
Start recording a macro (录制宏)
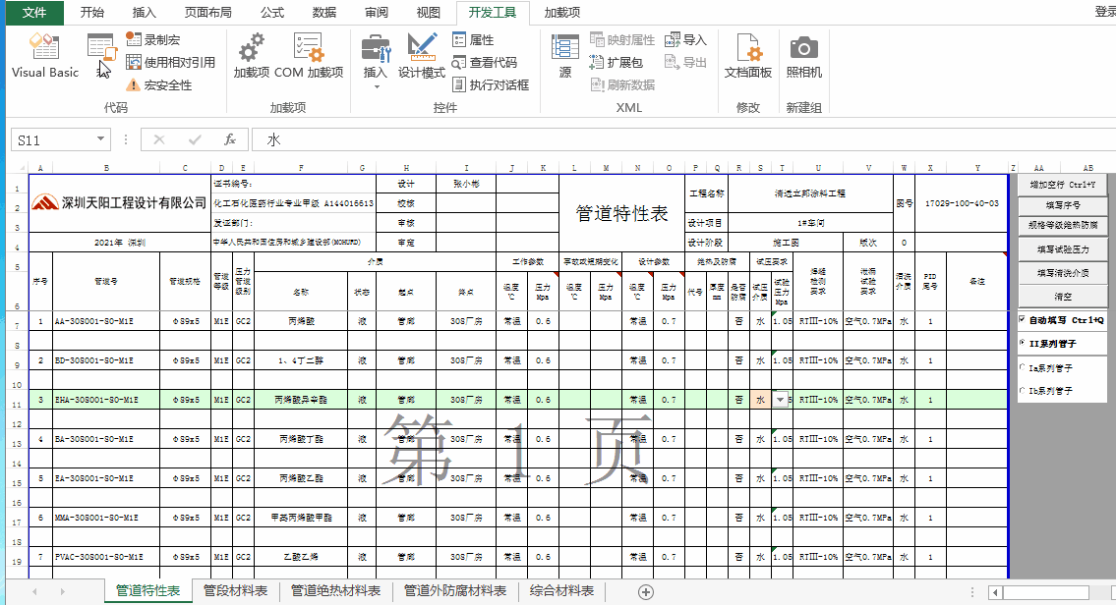[x=153, y=40]
